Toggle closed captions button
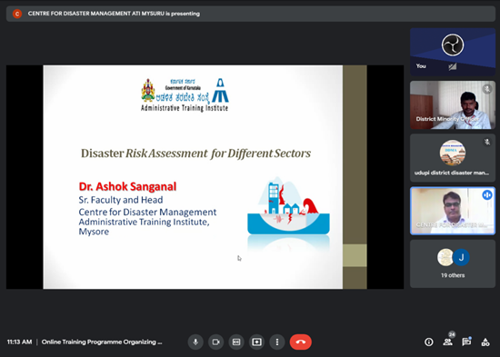 (x=236, y=342)
